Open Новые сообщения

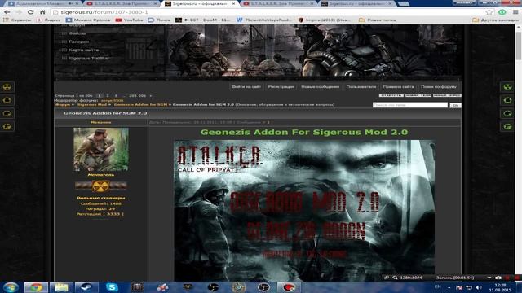tap(320, 87)
